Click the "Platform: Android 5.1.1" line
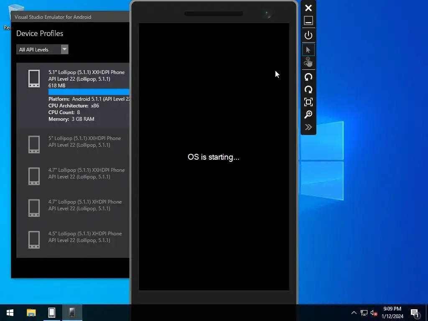428x321 pixels. tap(89, 99)
